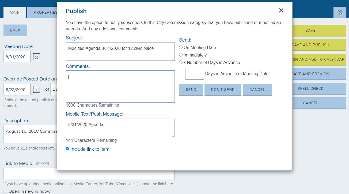Image resolution: width=349 pixels, height=194 pixels.
Task: Edit the Mobile Text/Push Message field
Action: pos(120,128)
